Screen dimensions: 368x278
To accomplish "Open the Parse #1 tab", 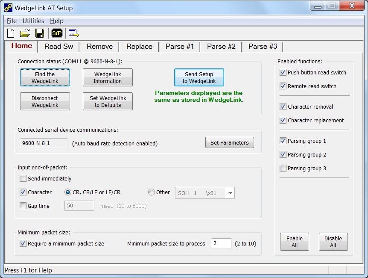I will (x=180, y=46).
